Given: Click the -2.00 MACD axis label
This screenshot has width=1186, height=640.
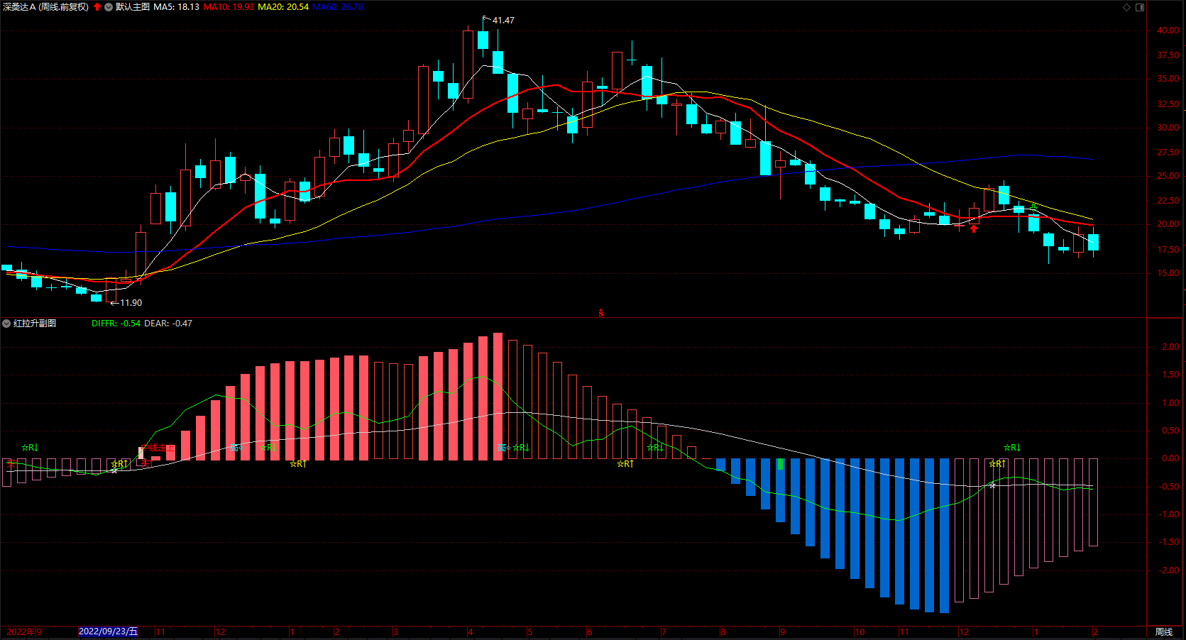Looking at the screenshot, I should [x=1169, y=570].
